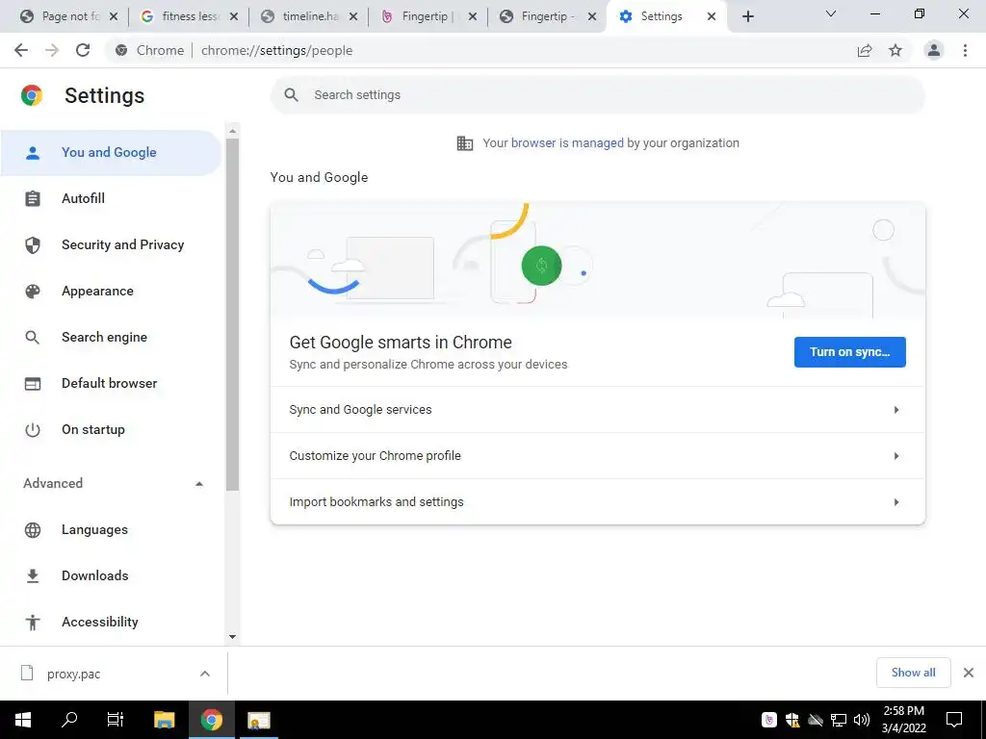Click the Languages globe icon
Viewport: 986px width, 739px height.
coord(33,530)
